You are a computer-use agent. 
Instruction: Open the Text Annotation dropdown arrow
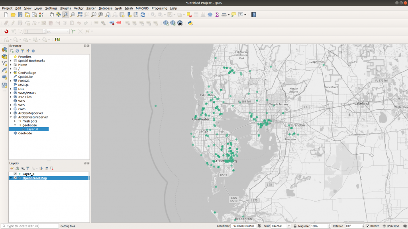(x=245, y=15)
